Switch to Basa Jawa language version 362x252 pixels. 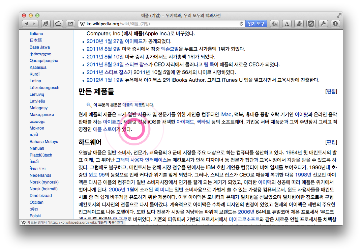tap(40, 47)
